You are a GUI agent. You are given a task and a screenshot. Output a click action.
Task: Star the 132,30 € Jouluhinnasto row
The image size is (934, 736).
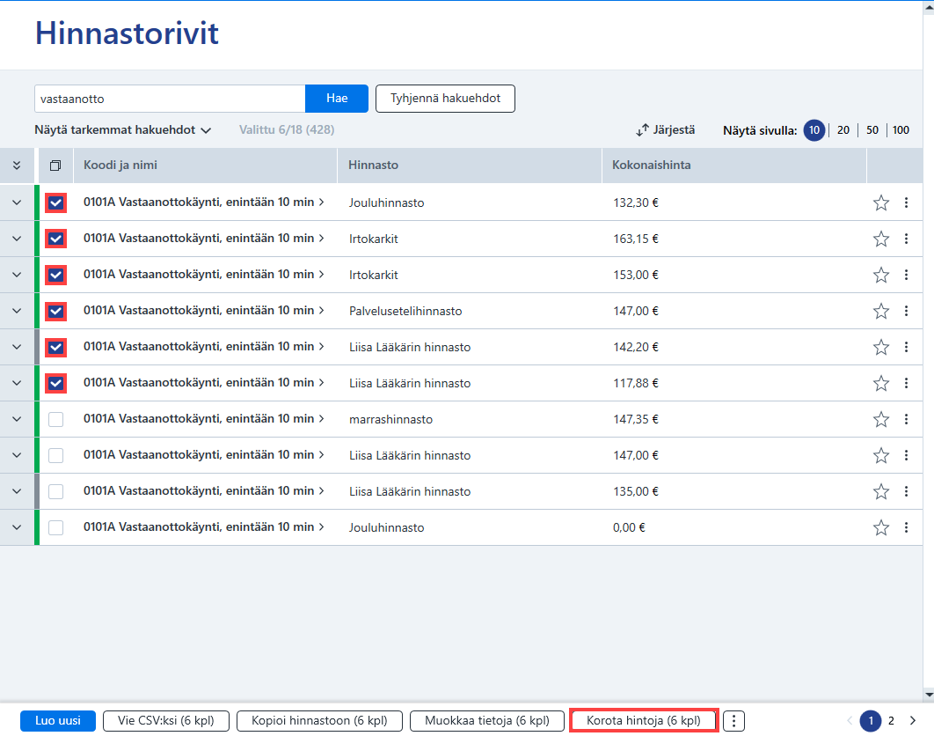[881, 202]
